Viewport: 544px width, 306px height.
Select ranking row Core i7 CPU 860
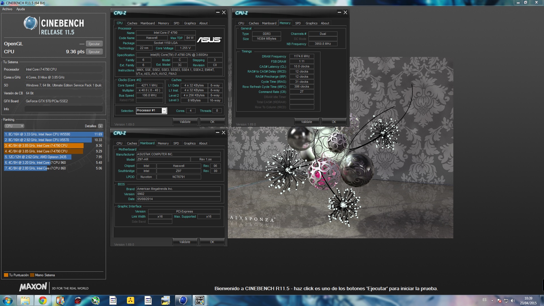pos(53,168)
